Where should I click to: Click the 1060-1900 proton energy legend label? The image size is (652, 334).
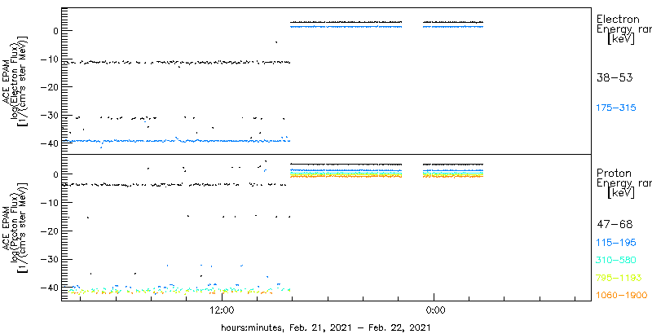point(622,296)
